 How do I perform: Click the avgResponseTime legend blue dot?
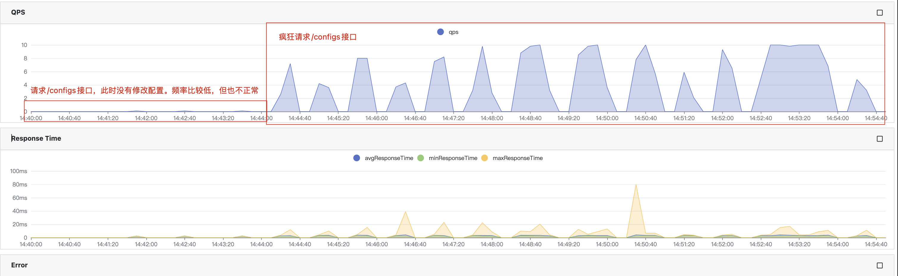[x=356, y=158]
